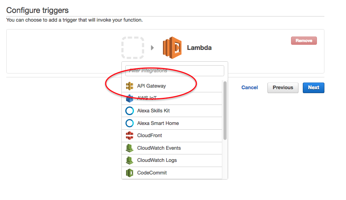346x200 pixels.
Task: Click the integrations list scrollbar
Action: 225,110
